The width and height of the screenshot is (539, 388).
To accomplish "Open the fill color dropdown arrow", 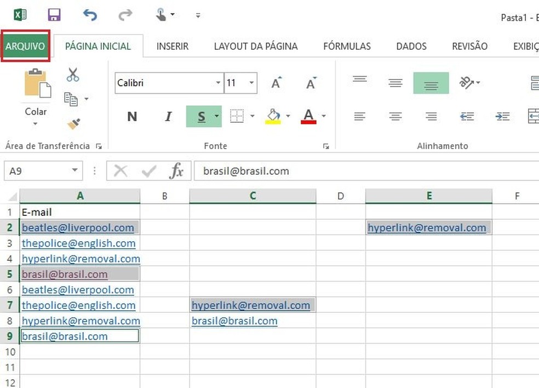I will (x=287, y=116).
